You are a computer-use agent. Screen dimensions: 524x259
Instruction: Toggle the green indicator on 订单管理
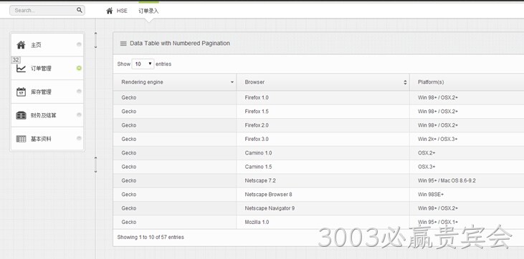(x=79, y=68)
